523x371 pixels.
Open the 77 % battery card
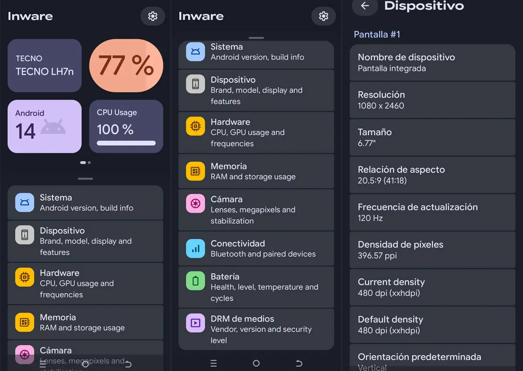click(126, 65)
